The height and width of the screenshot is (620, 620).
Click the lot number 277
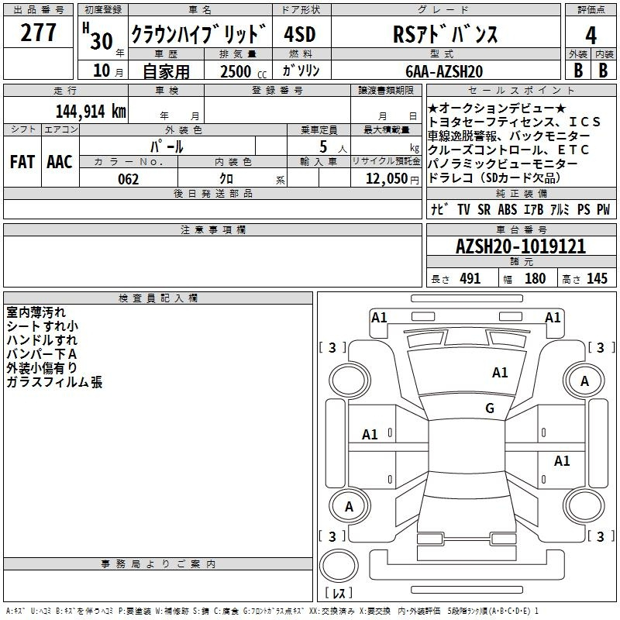point(38,33)
